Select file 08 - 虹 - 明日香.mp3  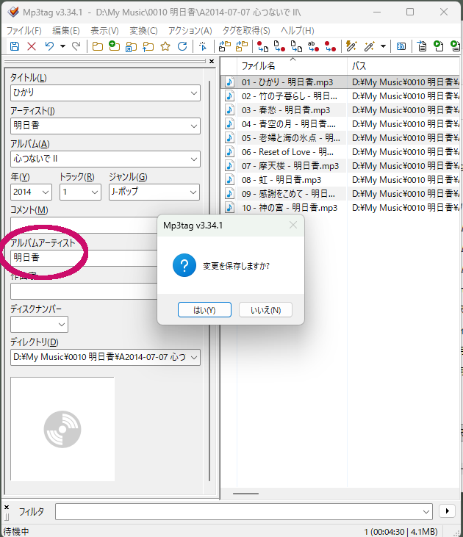pyautogui.click(x=281, y=180)
